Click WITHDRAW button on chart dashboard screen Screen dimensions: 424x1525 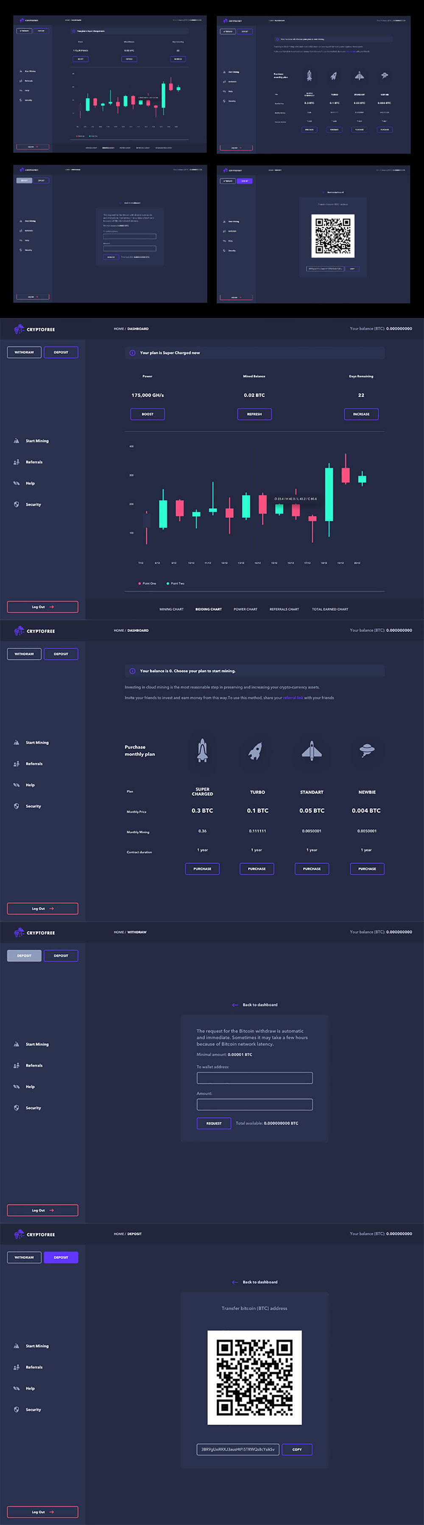point(24,352)
